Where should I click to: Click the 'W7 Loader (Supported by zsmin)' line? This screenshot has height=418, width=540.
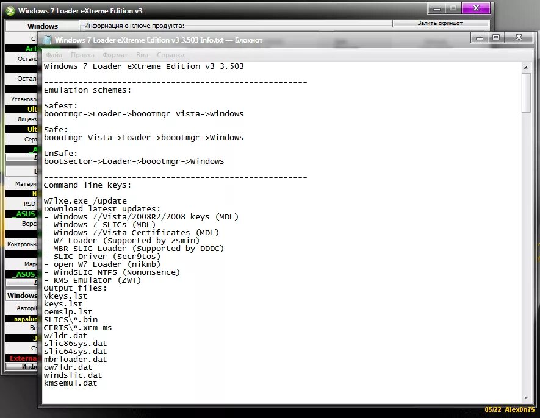pos(121,241)
